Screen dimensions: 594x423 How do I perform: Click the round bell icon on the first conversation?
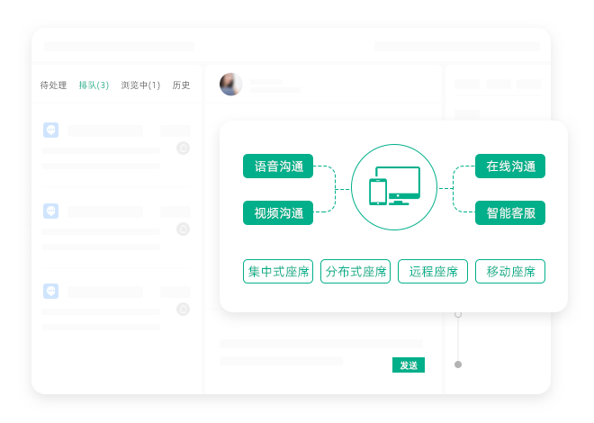[x=184, y=148]
